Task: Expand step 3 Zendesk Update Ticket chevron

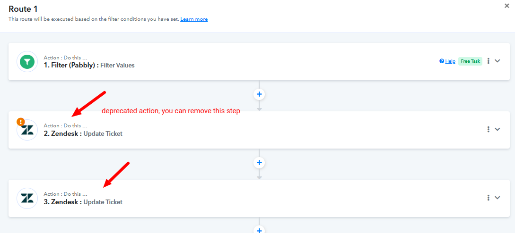Action: 497,198
